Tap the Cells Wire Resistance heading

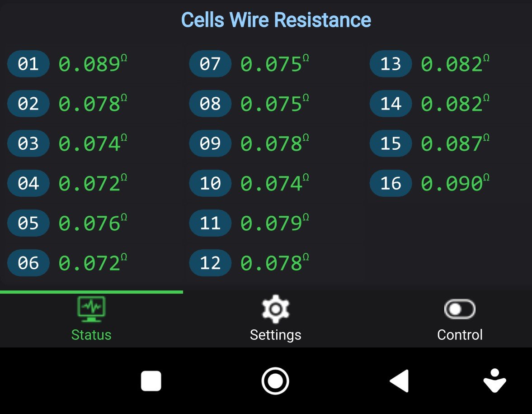point(276,20)
